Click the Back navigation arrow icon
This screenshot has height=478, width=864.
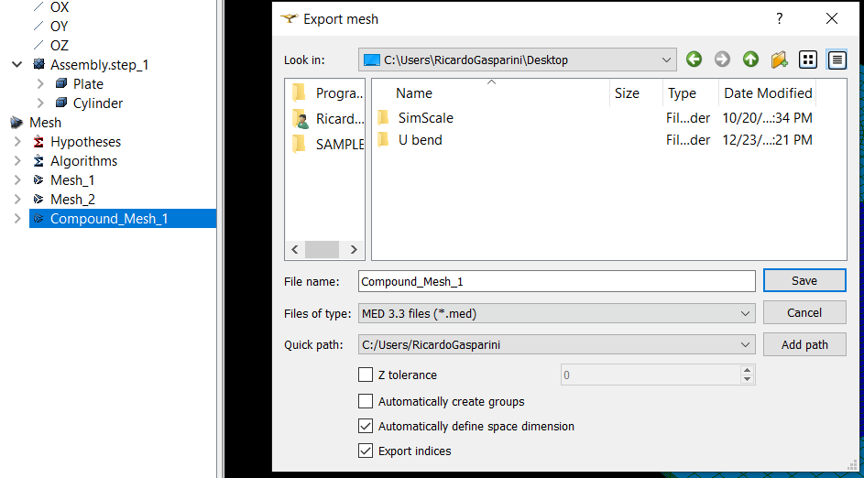[x=694, y=60]
